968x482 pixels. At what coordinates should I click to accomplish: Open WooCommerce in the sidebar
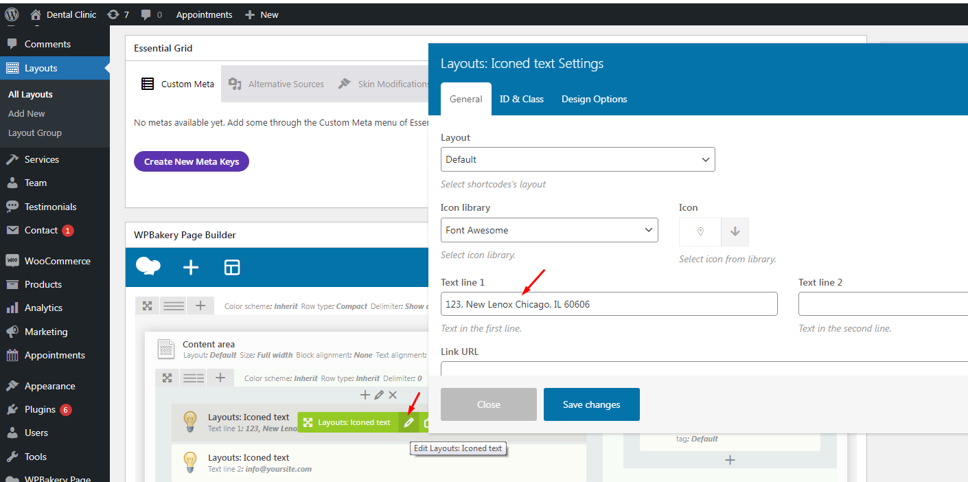click(55, 261)
